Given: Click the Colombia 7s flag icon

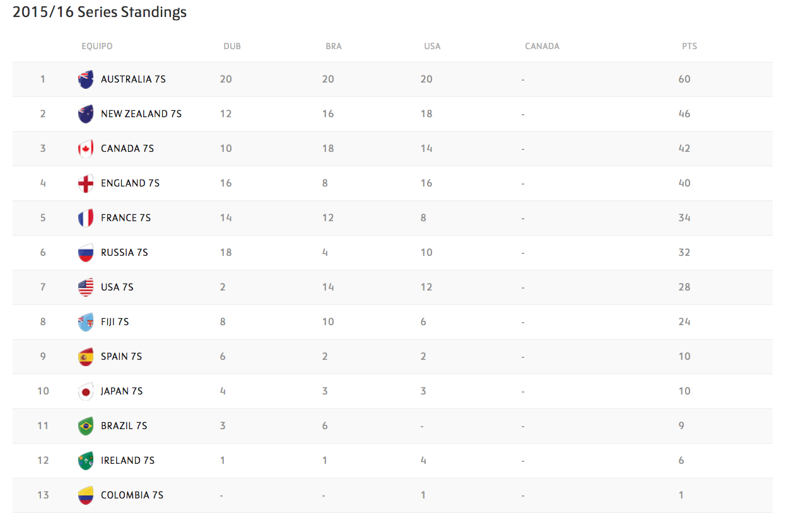Looking at the screenshot, I should pos(86,495).
